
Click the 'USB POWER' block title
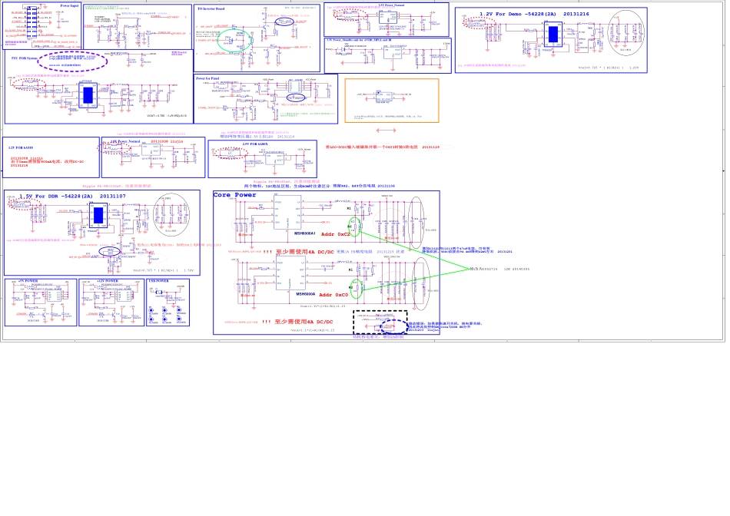(x=158, y=281)
